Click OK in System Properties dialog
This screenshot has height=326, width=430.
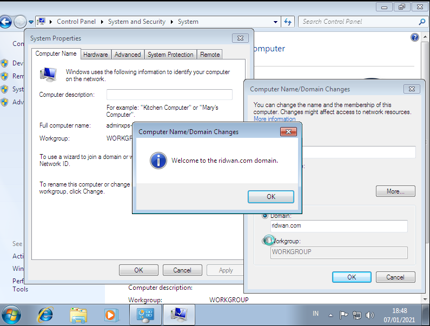pyautogui.click(x=138, y=270)
